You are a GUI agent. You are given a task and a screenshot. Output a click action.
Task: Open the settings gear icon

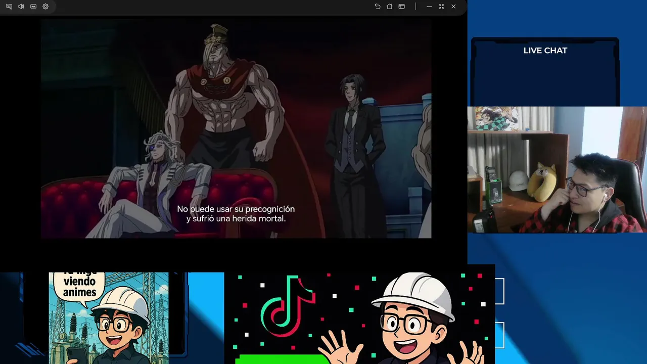[45, 7]
